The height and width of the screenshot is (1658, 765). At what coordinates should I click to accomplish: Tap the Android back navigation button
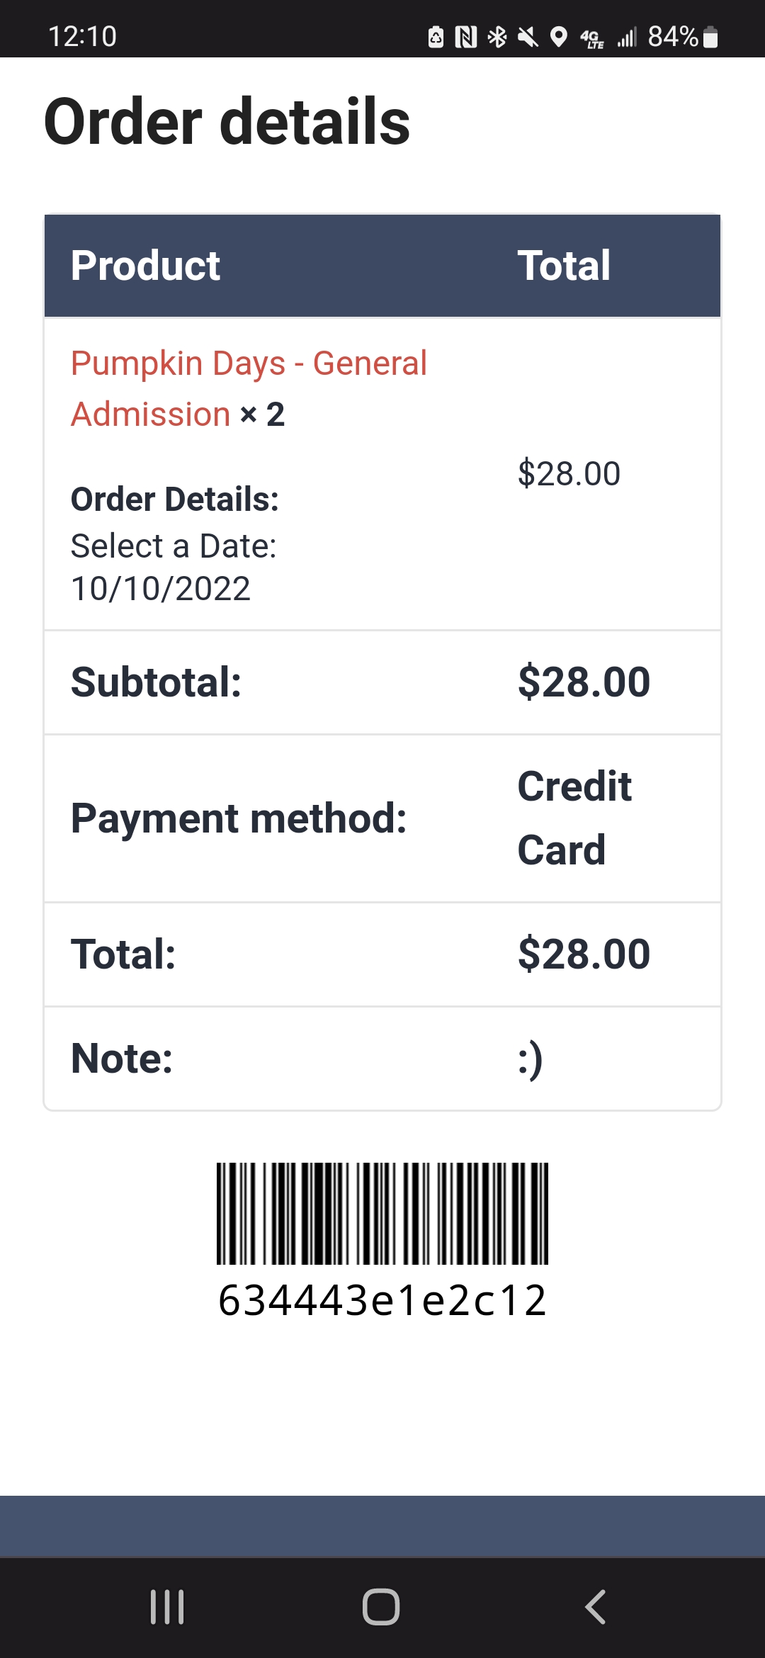[596, 1606]
